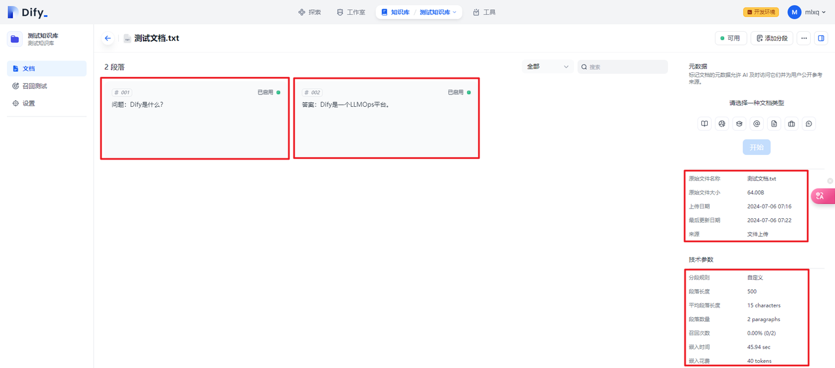
Task: Toggle the metadata side panel icon
Action: coord(821,38)
